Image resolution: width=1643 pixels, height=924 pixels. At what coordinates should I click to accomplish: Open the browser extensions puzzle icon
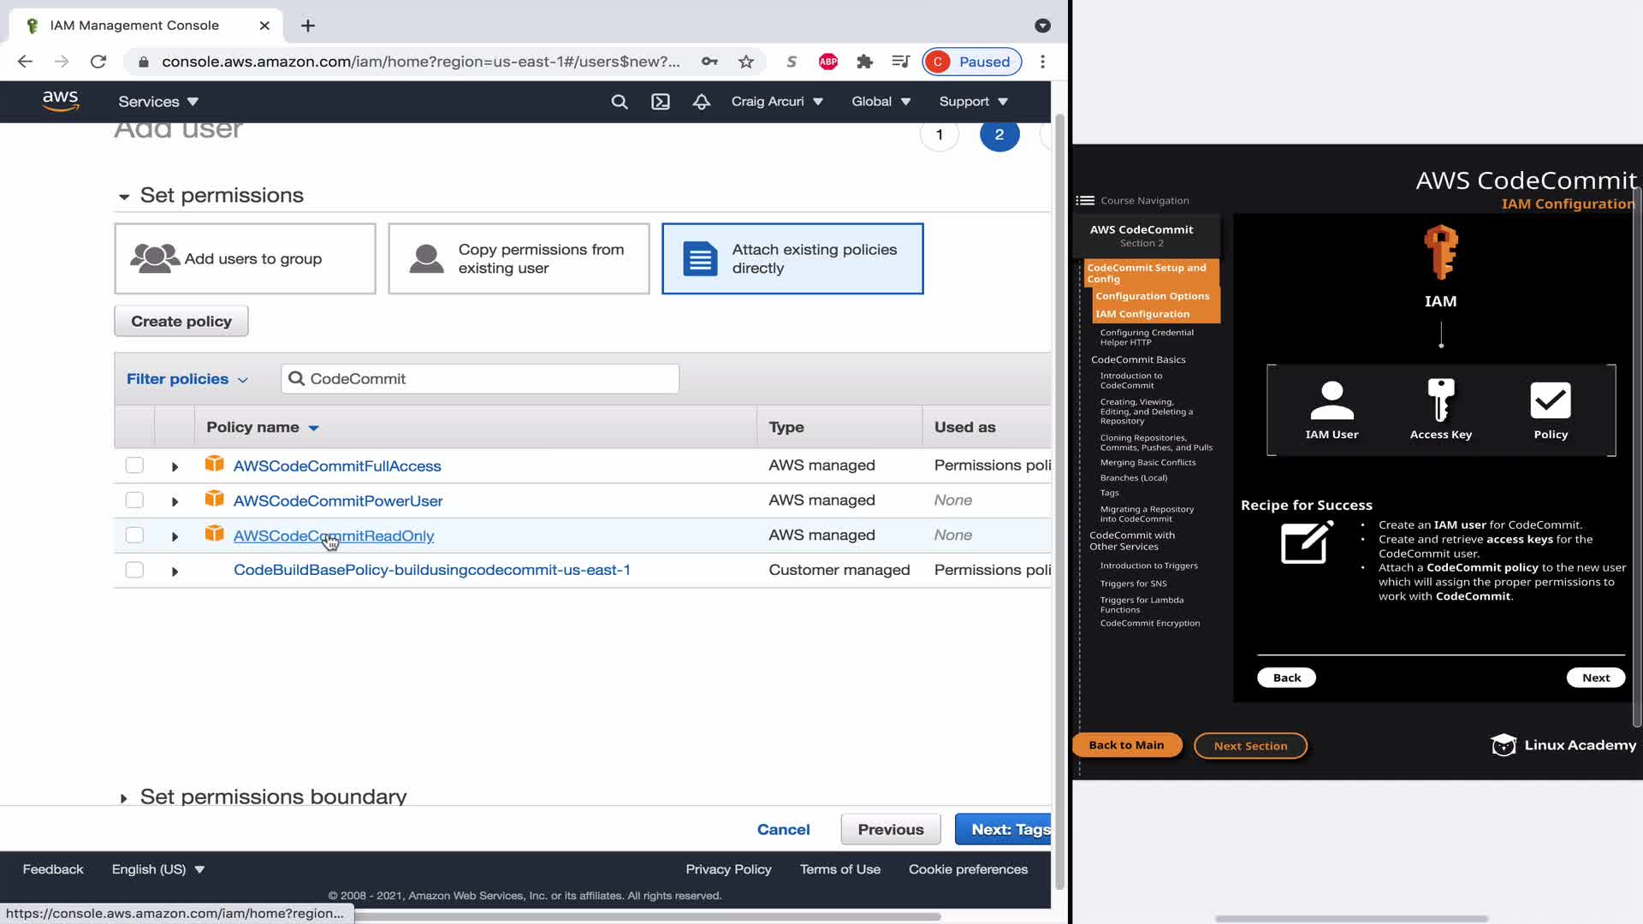pyautogui.click(x=864, y=62)
